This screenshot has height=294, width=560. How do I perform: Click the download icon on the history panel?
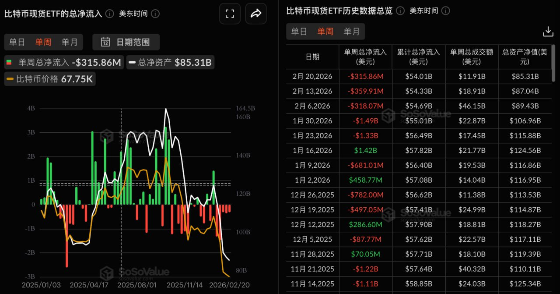click(548, 31)
